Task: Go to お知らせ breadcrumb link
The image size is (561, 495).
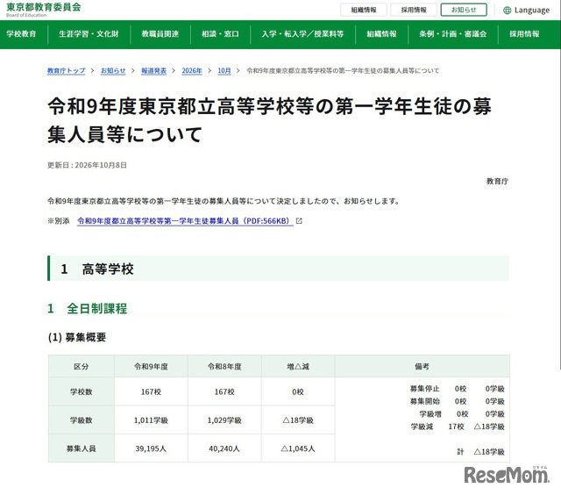Action: [113, 70]
